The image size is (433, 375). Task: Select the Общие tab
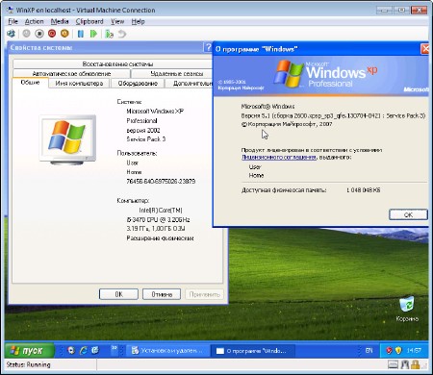[30, 83]
